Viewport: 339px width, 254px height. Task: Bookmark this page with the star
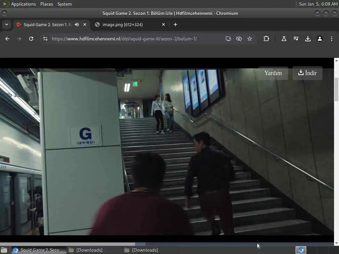pos(250,39)
